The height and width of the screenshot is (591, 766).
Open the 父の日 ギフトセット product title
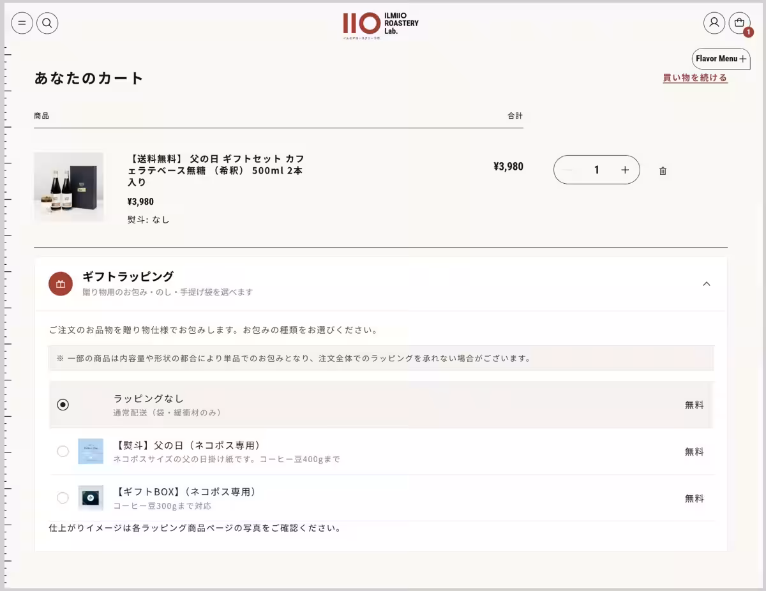coord(216,170)
